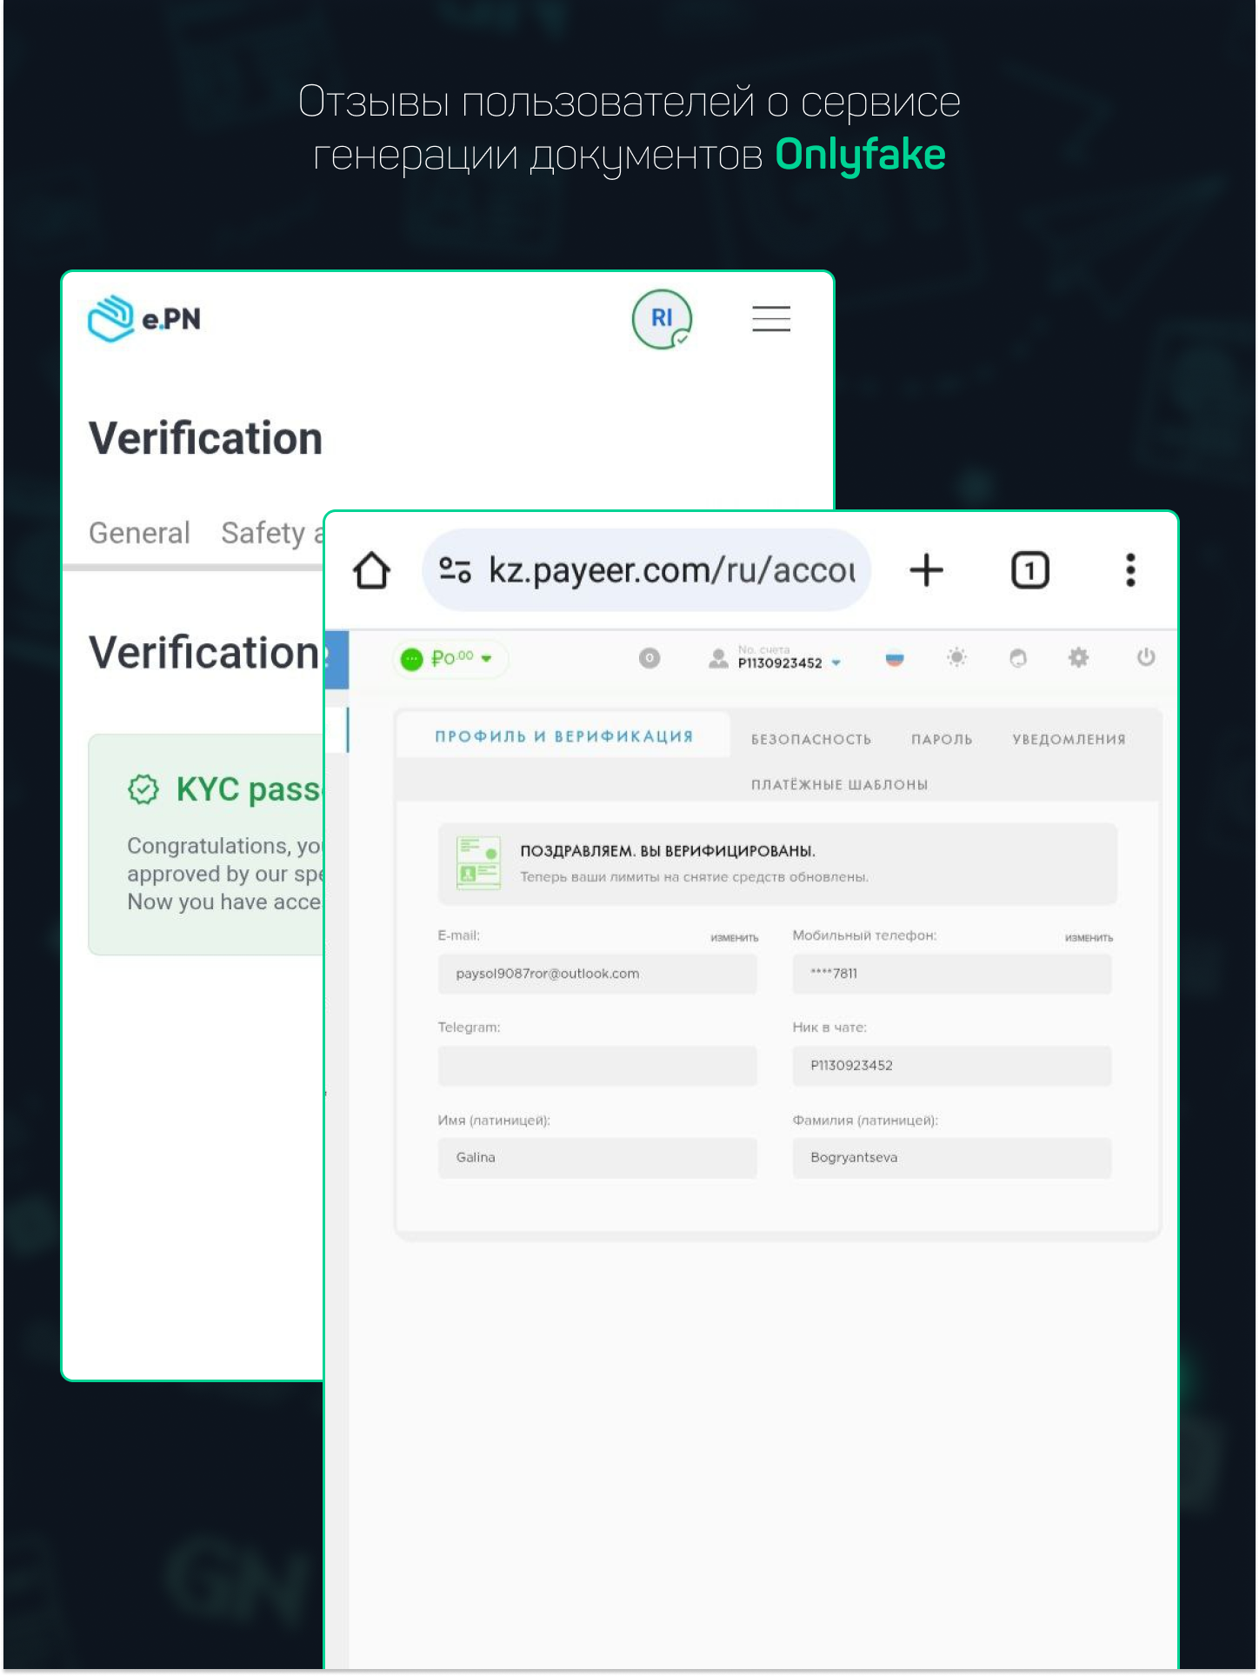This screenshot has height=1676, width=1259.
Task: Click the RI profile avatar
Action: point(662,319)
